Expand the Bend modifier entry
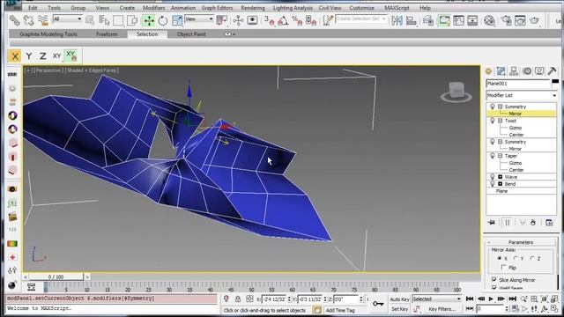Image resolution: width=564 pixels, height=317 pixels. pos(500,184)
